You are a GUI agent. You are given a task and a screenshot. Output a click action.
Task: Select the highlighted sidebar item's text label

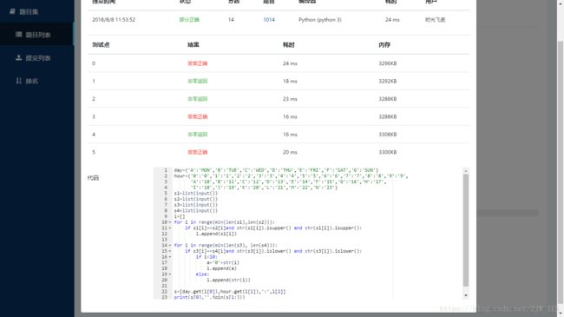click(x=38, y=35)
